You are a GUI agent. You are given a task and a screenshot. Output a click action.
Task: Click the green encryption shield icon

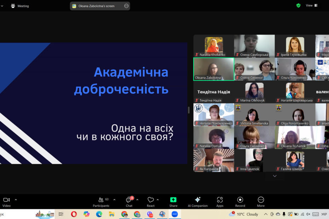click(x=298, y=6)
